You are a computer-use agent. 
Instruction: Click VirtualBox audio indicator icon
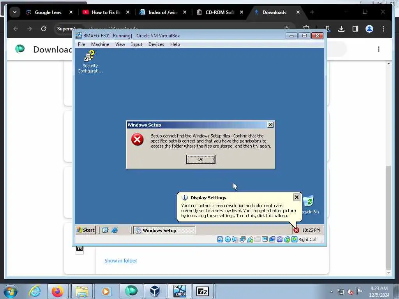[235, 239]
